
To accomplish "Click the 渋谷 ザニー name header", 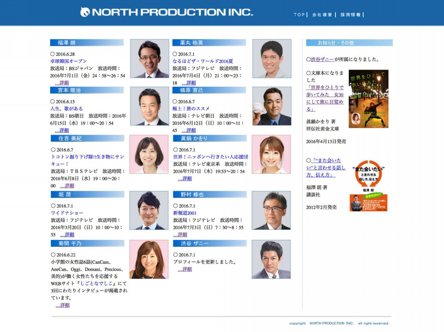I will tap(210, 243).
